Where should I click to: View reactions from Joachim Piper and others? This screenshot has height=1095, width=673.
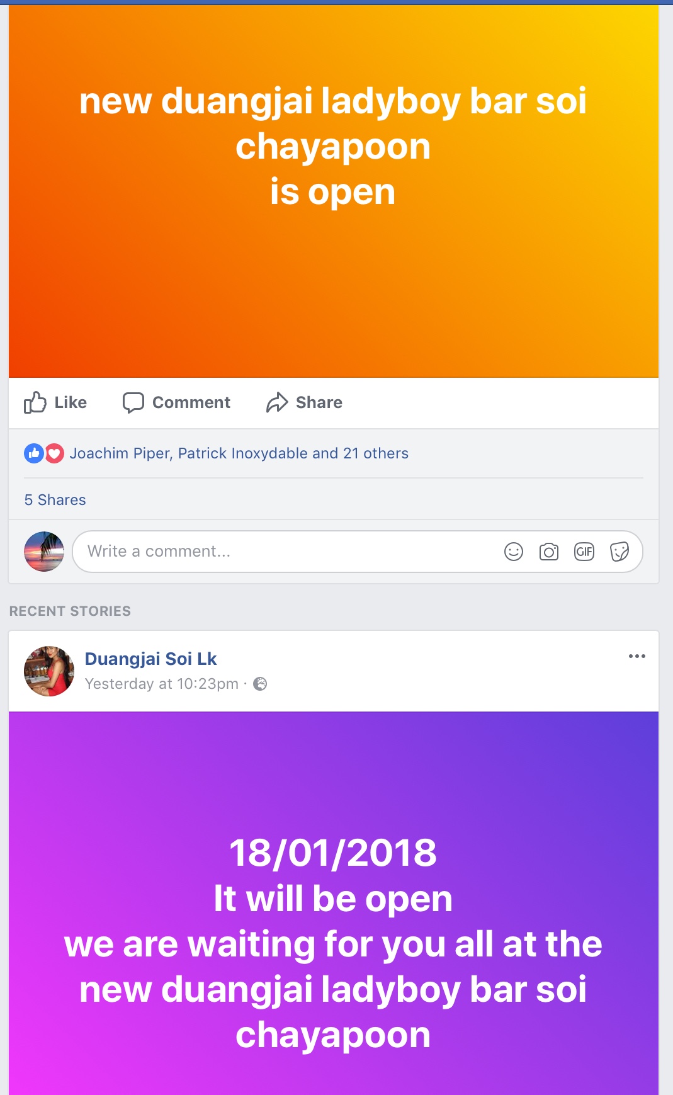239,453
